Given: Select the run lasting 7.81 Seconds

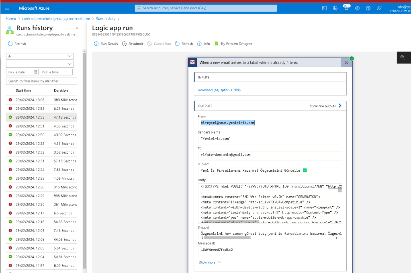Looking at the screenshot, I should coord(41,170).
